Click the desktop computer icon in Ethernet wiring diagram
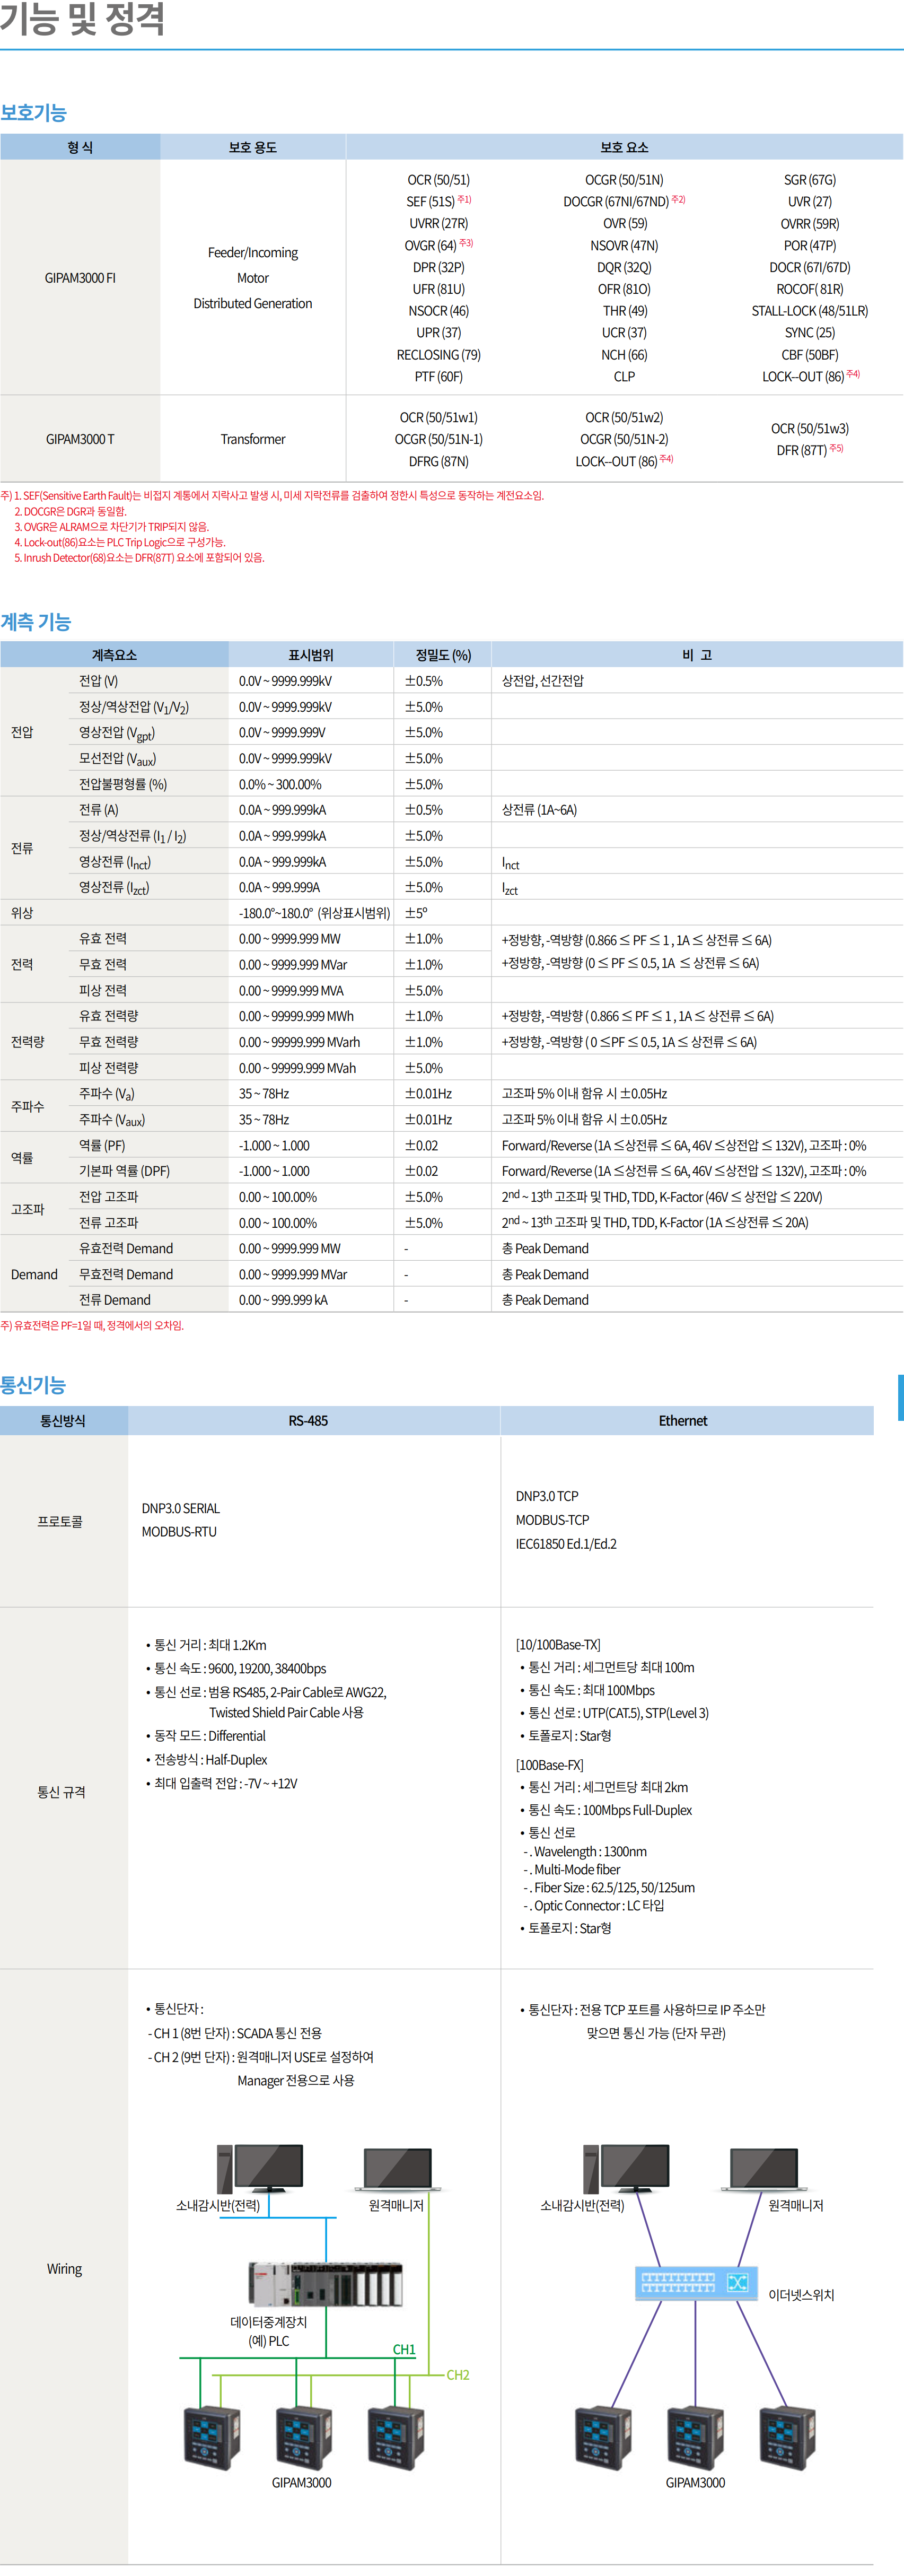 pyautogui.click(x=625, y=2168)
